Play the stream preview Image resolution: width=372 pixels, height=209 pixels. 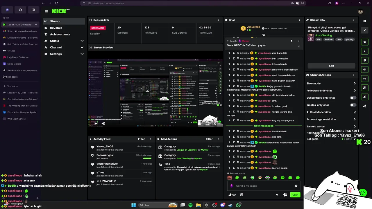(96, 123)
